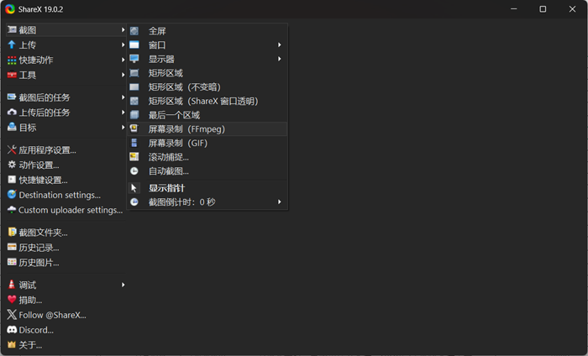Click the 快捷键设置 keyboard icon
The image size is (588, 356).
coord(12,180)
